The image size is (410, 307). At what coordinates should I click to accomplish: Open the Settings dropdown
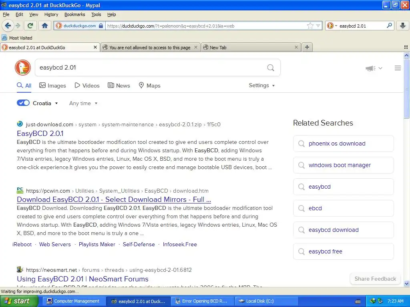[x=262, y=86]
